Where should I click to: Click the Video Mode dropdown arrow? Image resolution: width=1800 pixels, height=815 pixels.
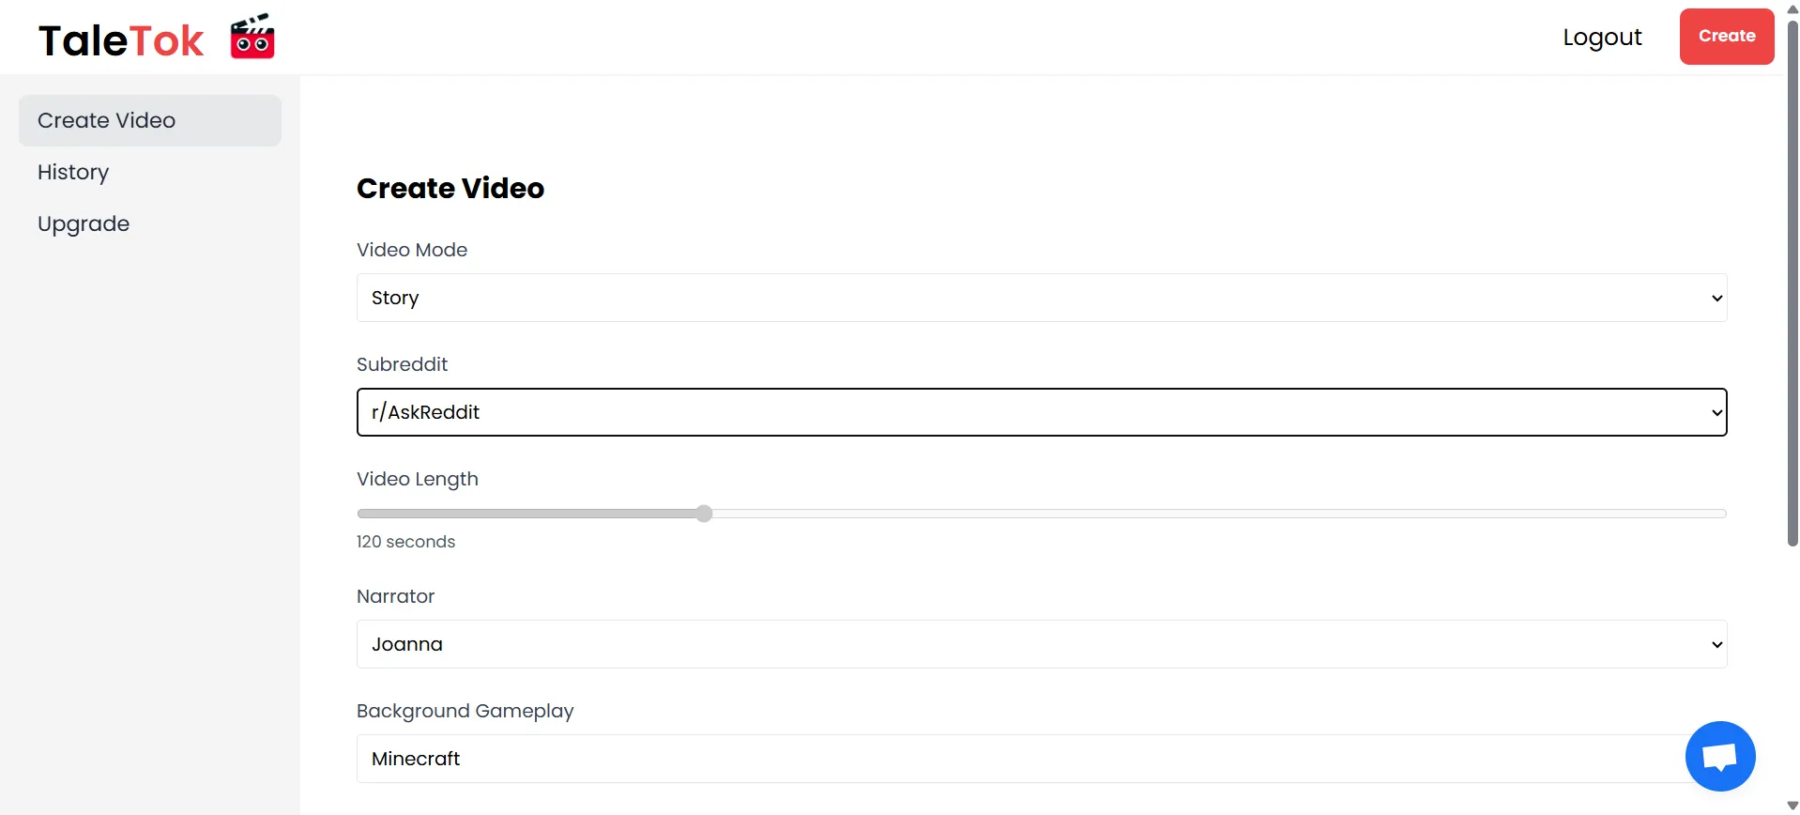[1716, 299]
